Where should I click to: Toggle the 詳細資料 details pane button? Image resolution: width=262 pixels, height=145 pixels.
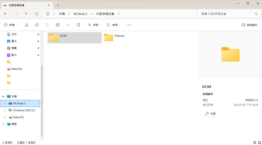pos(249,25)
